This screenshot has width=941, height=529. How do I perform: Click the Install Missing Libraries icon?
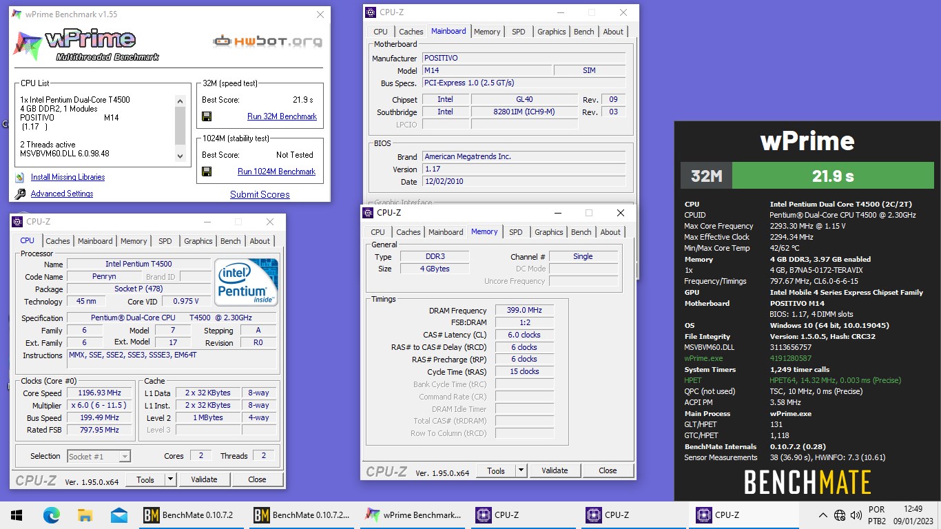point(20,177)
